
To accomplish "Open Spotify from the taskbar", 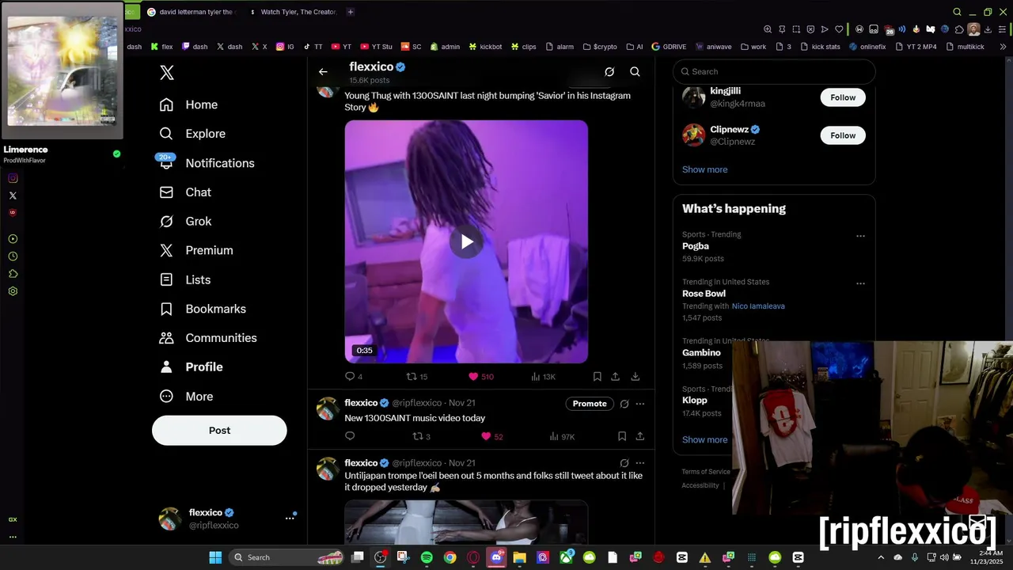I will (x=427, y=557).
